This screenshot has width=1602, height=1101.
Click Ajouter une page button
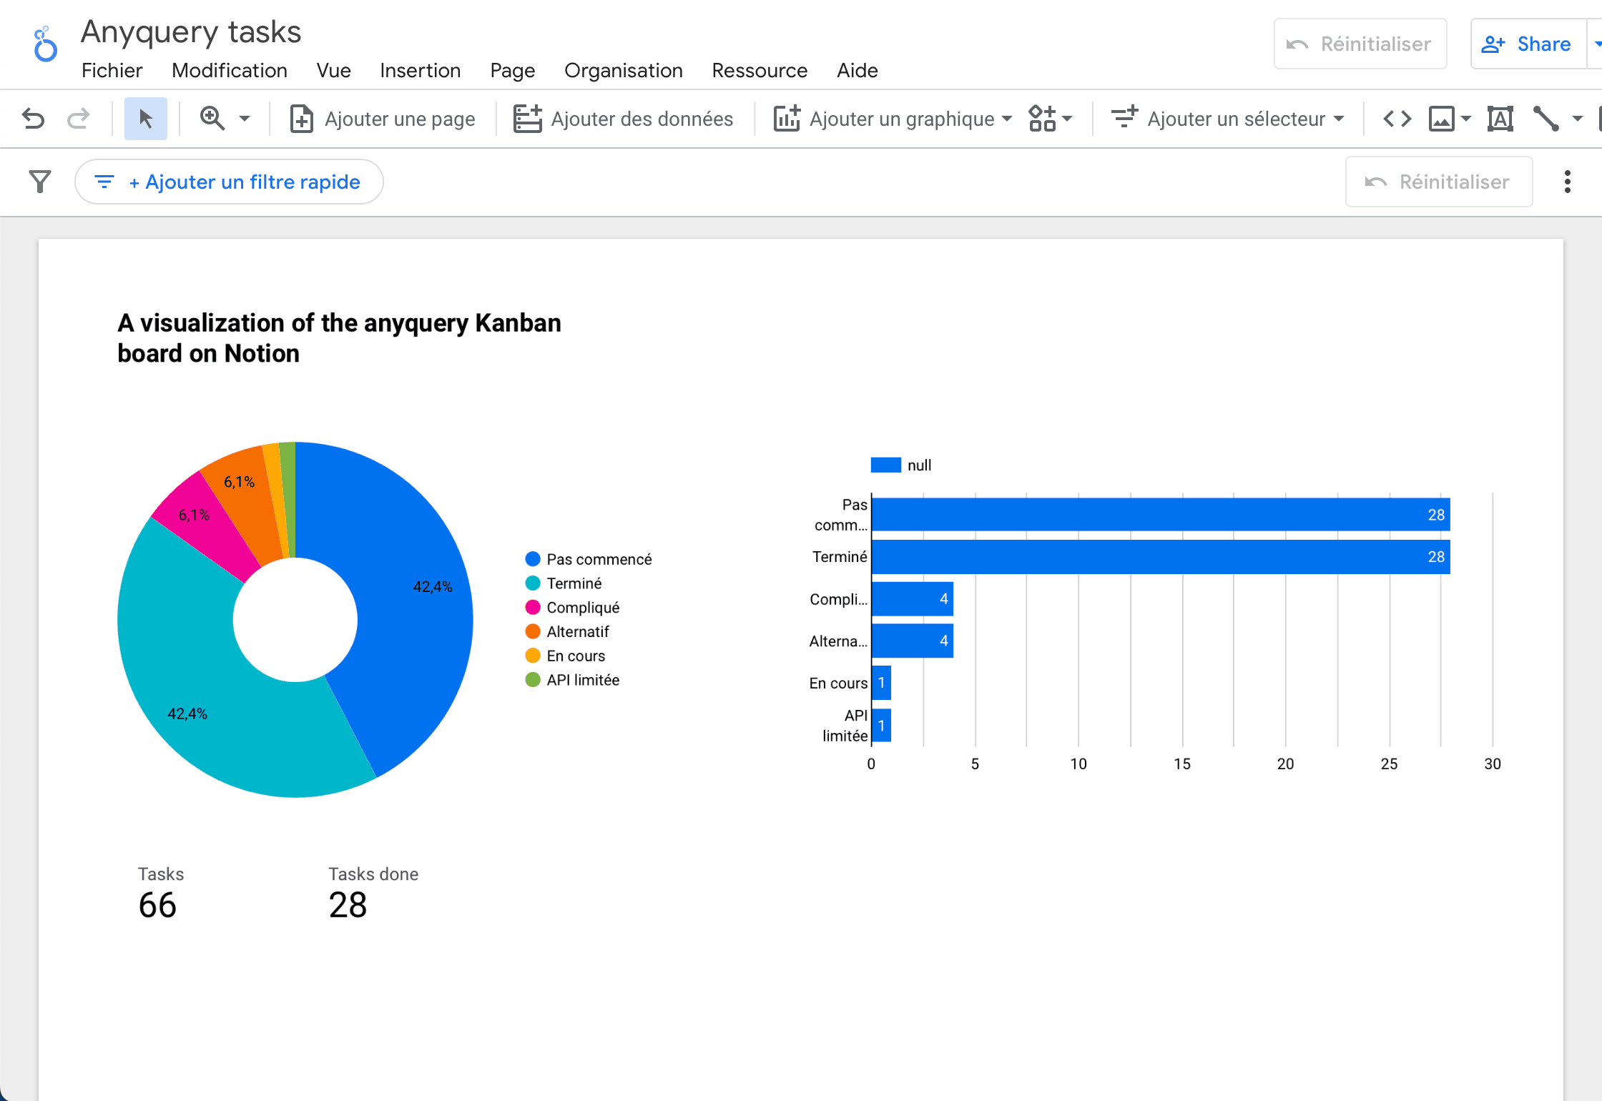(382, 119)
